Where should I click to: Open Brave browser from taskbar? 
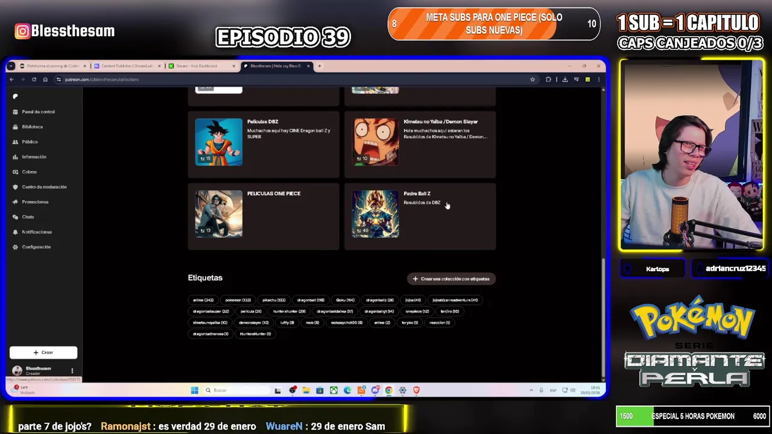point(416,390)
